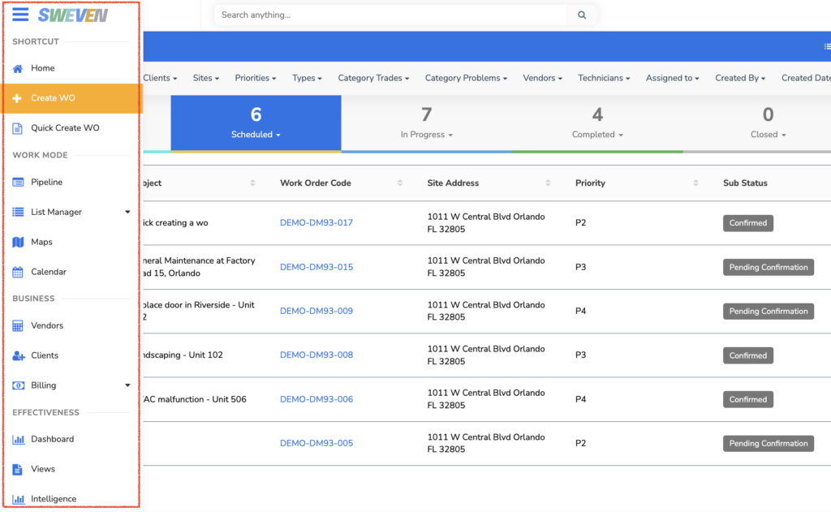
Task: Click the Calendar icon in sidebar
Action: (18, 272)
